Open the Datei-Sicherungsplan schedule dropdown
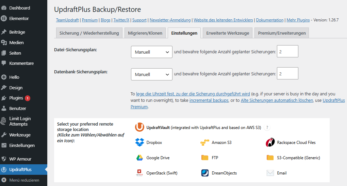Image resolution: width=347 pixels, height=186 pixels. point(152,52)
